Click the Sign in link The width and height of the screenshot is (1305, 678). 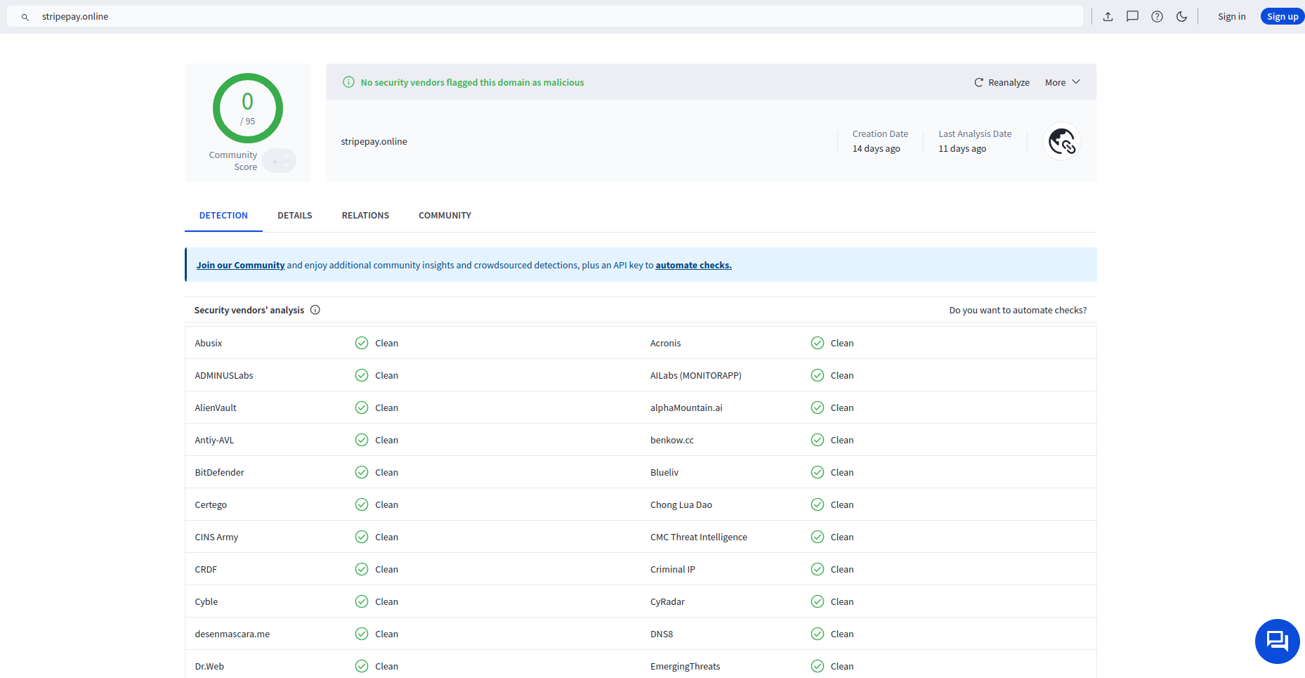pos(1231,16)
